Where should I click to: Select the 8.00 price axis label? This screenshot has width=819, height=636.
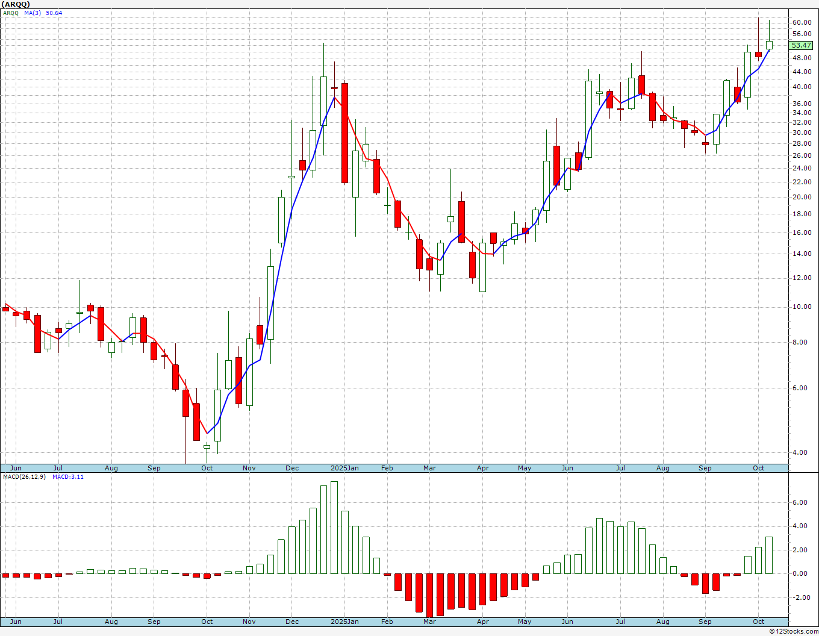800,342
